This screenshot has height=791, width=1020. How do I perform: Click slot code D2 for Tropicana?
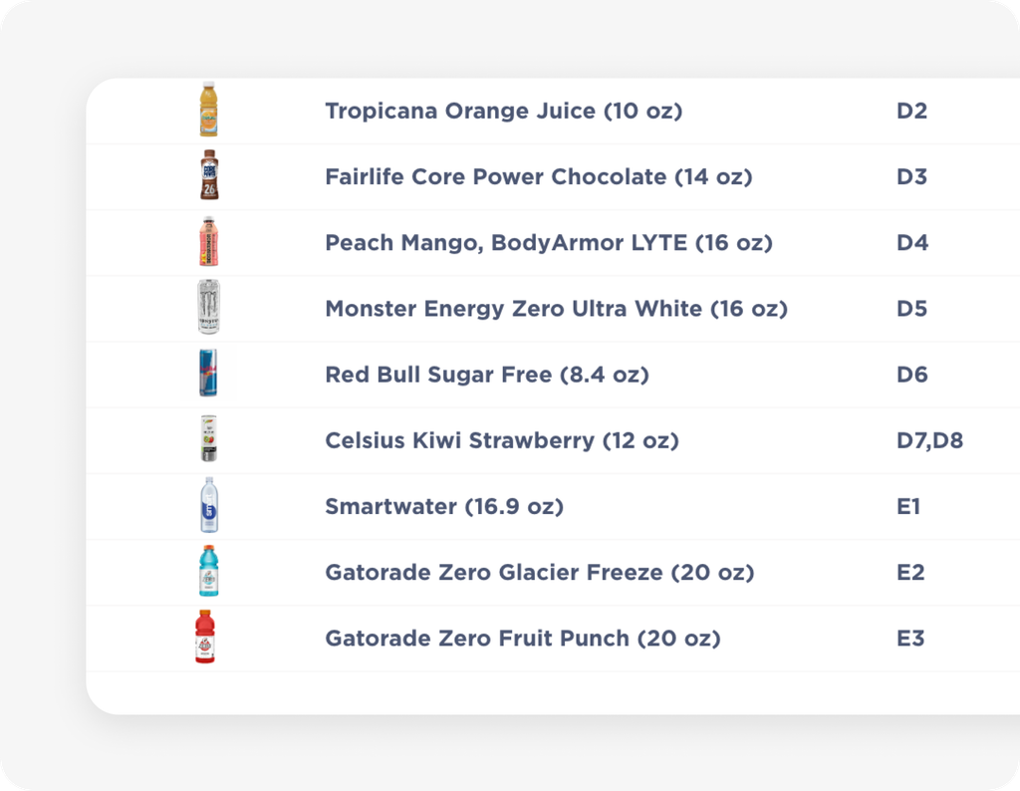(x=911, y=111)
